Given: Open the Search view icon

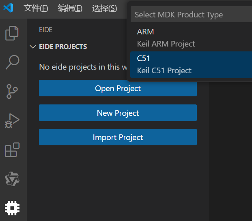Looking at the screenshot, I should [12, 62].
